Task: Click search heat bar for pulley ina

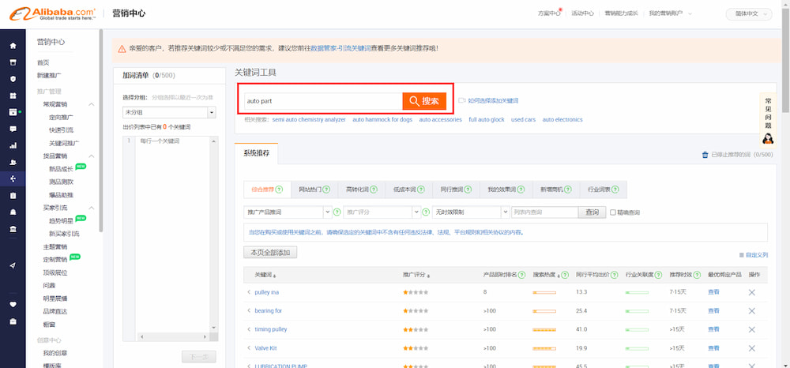Action: pos(544,292)
